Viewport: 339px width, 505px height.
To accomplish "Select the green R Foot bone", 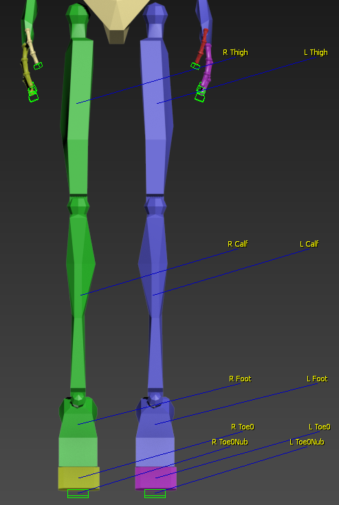I will tap(78, 431).
